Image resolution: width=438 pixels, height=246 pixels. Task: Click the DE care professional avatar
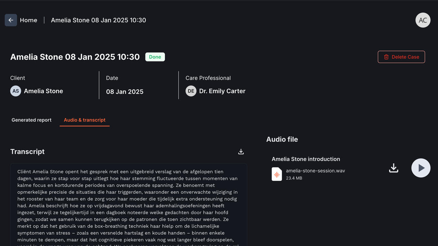(x=191, y=91)
